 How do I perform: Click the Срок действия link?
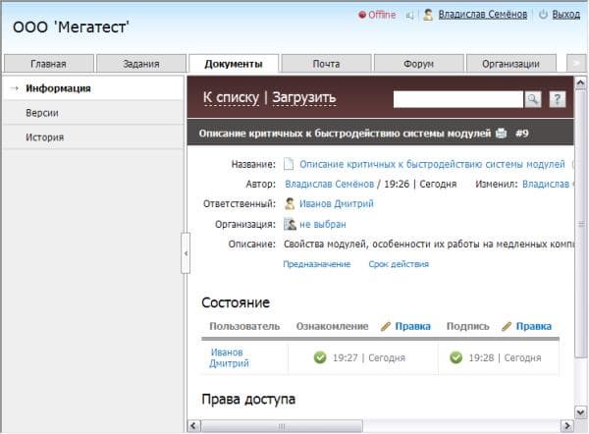point(399,264)
